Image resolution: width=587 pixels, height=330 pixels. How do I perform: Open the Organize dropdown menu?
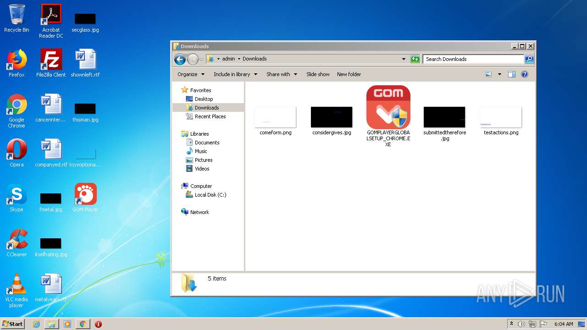[190, 74]
